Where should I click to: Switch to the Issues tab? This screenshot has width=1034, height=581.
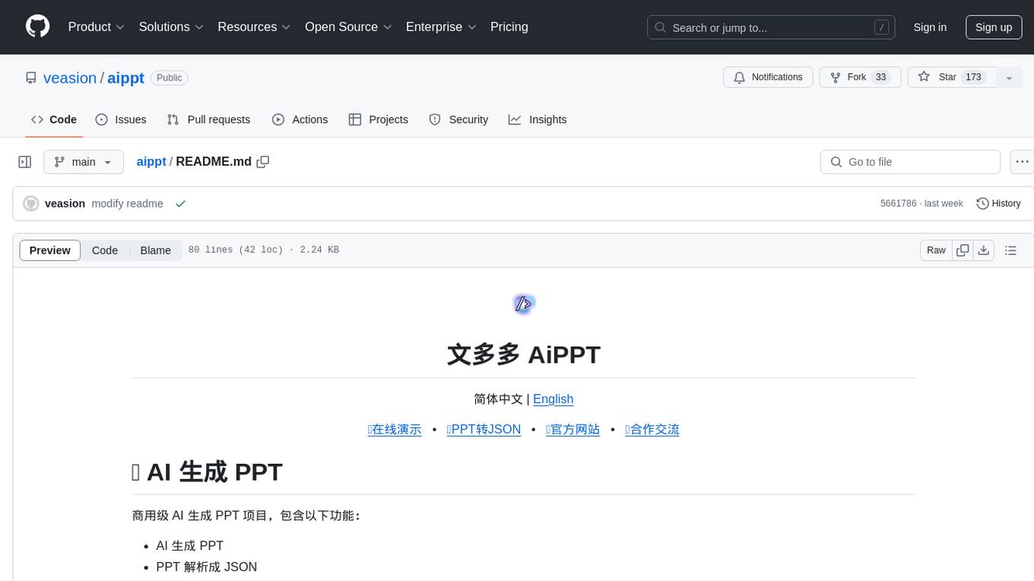click(121, 119)
